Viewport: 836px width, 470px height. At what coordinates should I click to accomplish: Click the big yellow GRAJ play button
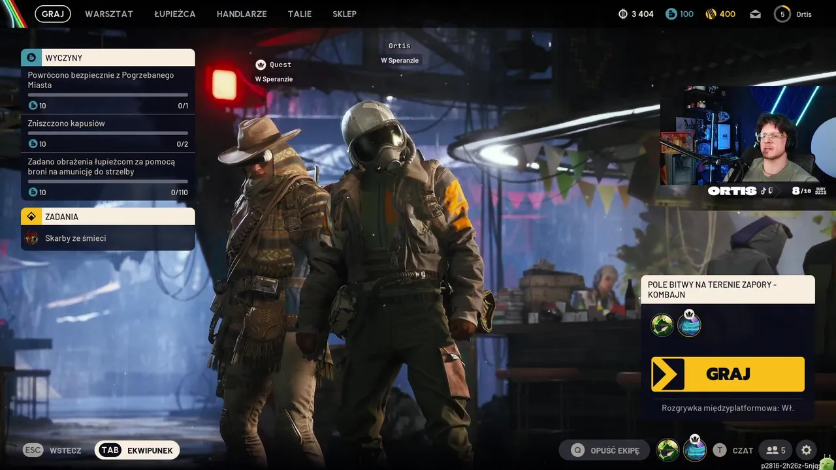pyautogui.click(x=728, y=374)
